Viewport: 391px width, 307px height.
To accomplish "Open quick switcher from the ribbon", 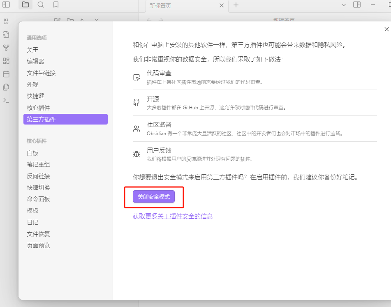I will [x=6, y=35].
